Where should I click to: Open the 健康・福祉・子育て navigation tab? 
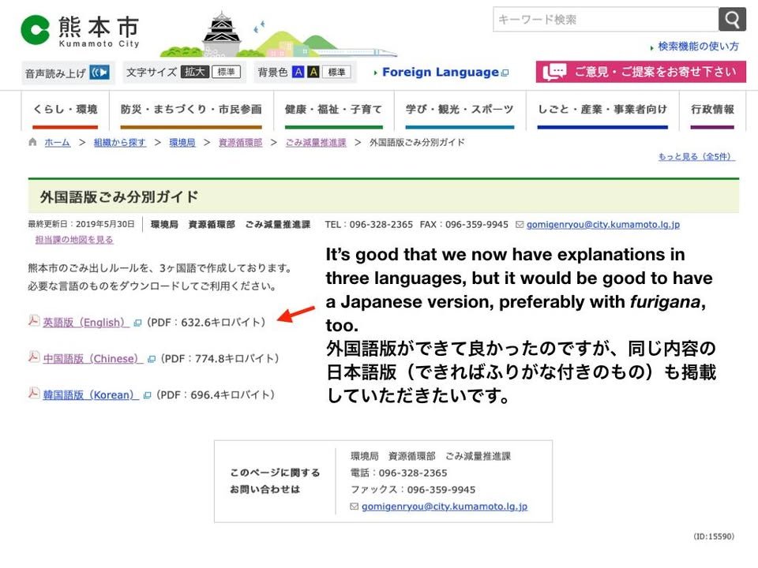[x=333, y=110]
